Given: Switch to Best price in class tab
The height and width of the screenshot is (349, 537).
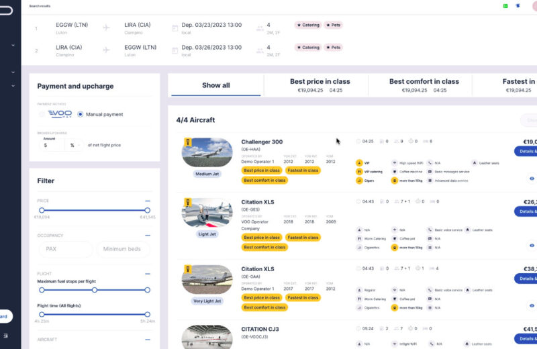Looking at the screenshot, I should point(320,85).
